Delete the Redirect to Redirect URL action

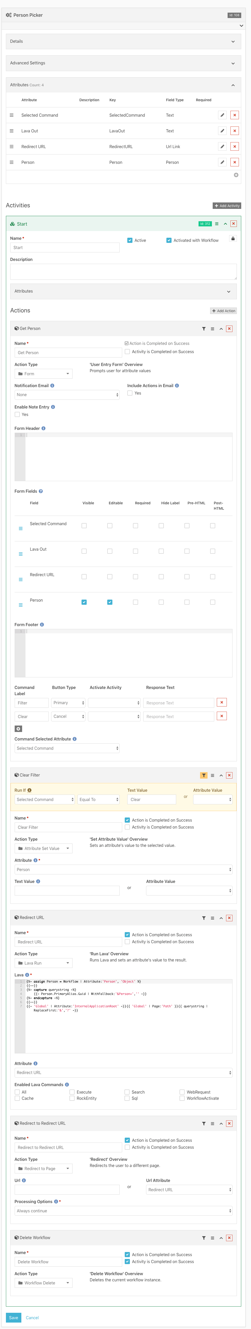tap(229, 1123)
